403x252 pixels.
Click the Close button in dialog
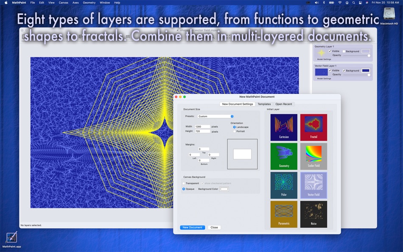click(x=214, y=227)
